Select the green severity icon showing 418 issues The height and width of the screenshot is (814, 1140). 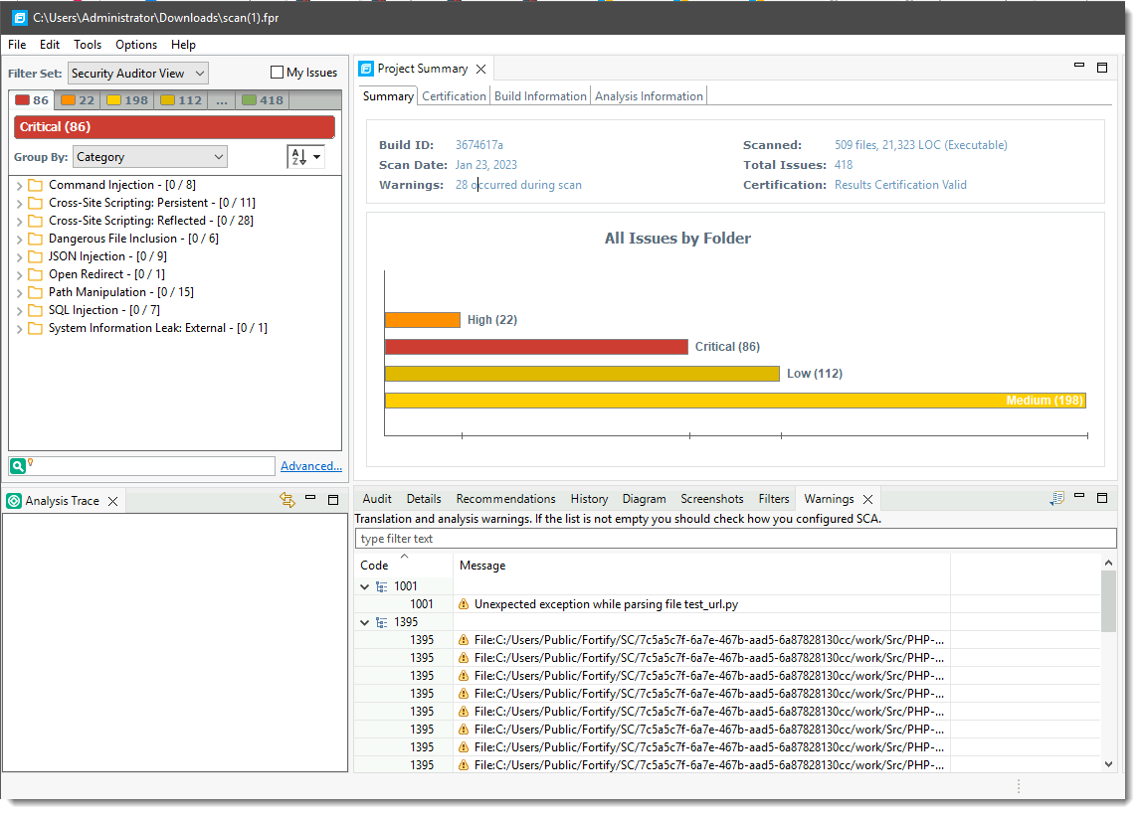pos(252,99)
